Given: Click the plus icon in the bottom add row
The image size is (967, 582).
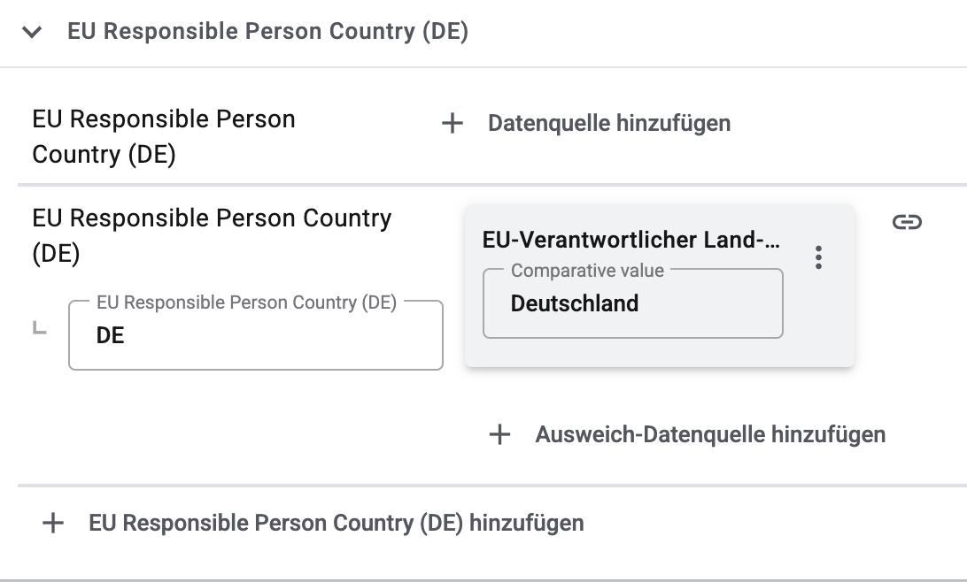Looking at the screenshot, I should click(x=53, y=523).
